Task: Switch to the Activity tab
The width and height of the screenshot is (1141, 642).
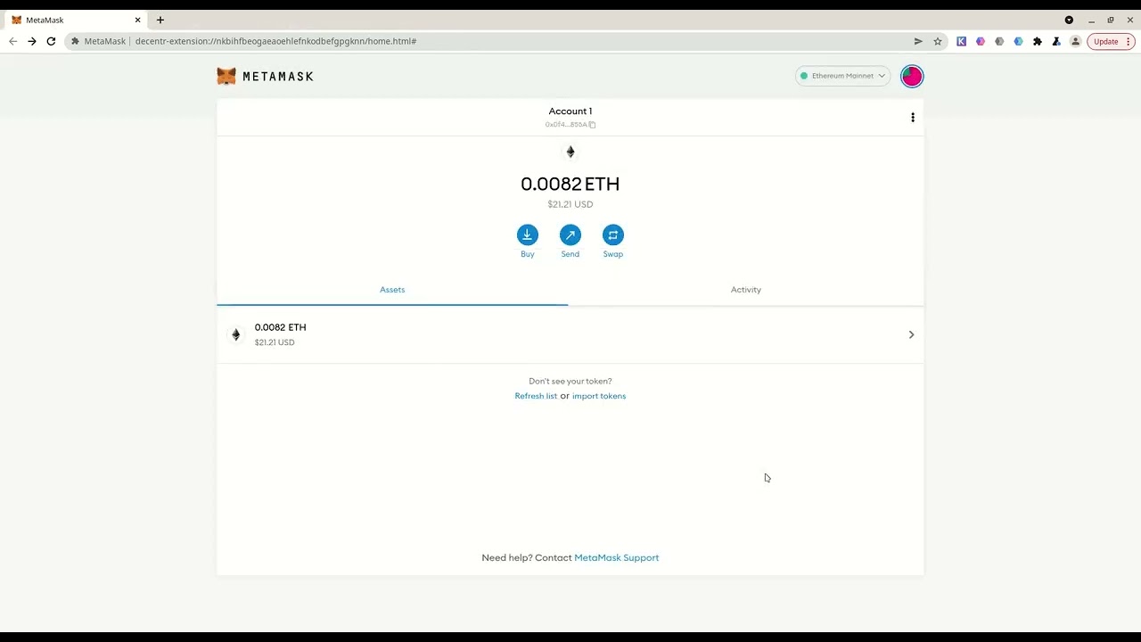Action: [746, 290]
